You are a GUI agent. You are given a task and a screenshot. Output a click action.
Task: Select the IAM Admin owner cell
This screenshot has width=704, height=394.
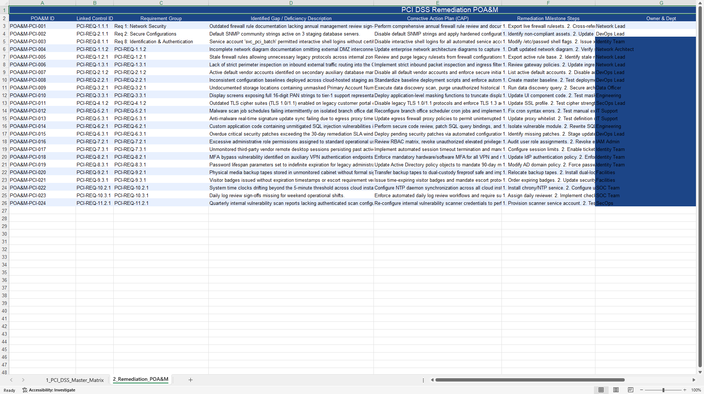(x=645, y=141)
